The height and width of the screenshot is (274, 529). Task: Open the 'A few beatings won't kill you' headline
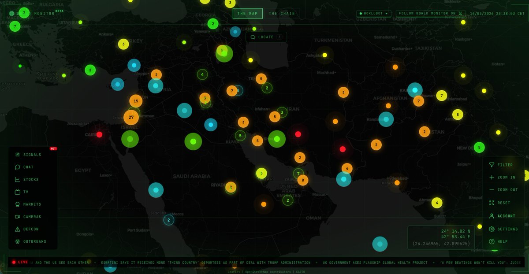pos(481,263)
